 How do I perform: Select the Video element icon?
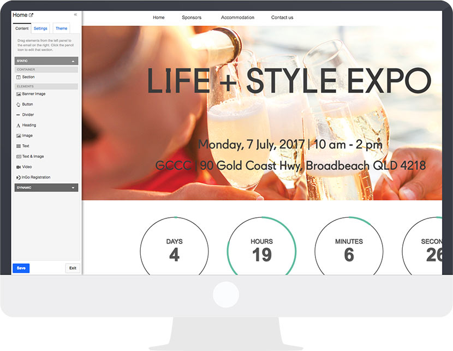(x=18, y=167)
